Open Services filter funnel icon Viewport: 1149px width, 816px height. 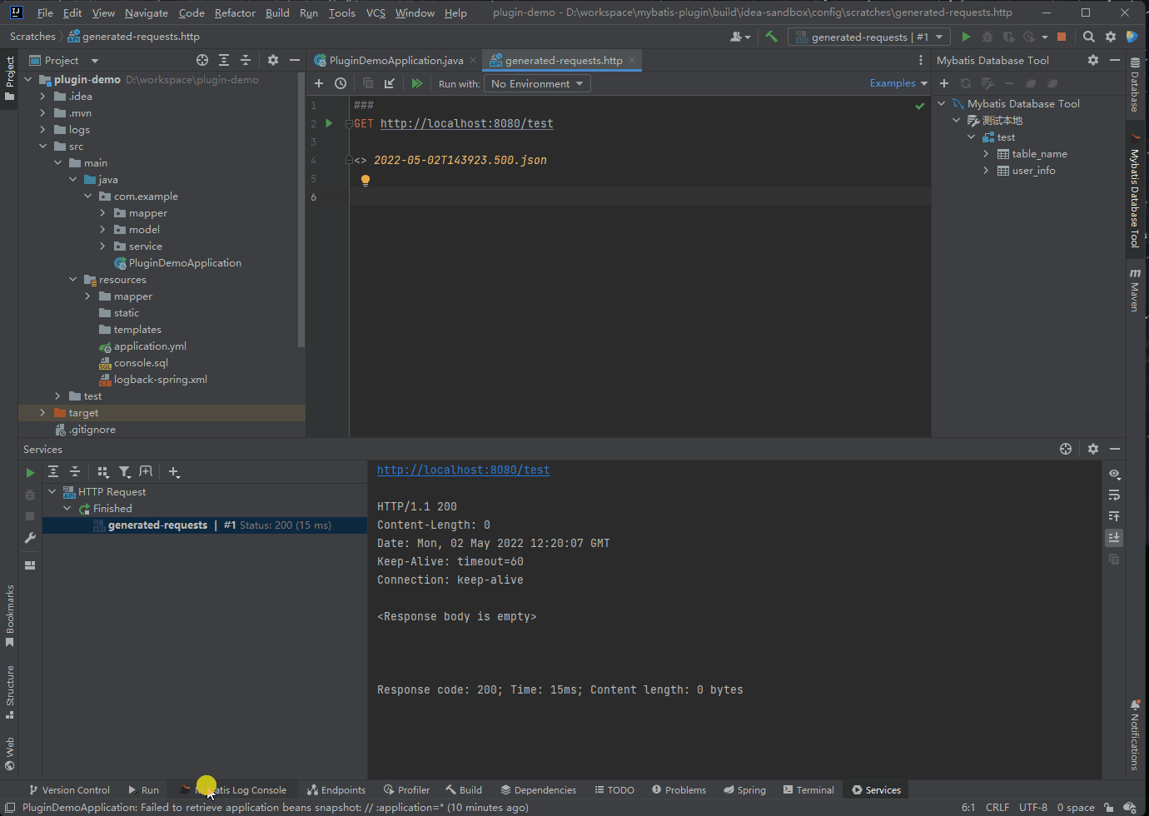[x=124, y=472]
